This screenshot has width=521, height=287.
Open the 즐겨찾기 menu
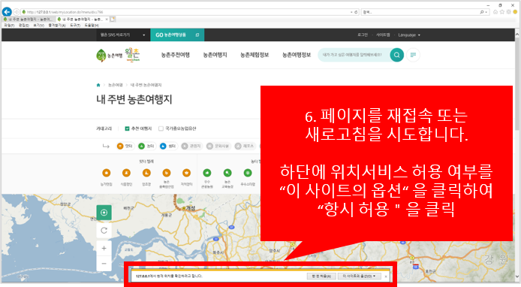(x=57, y=26)
